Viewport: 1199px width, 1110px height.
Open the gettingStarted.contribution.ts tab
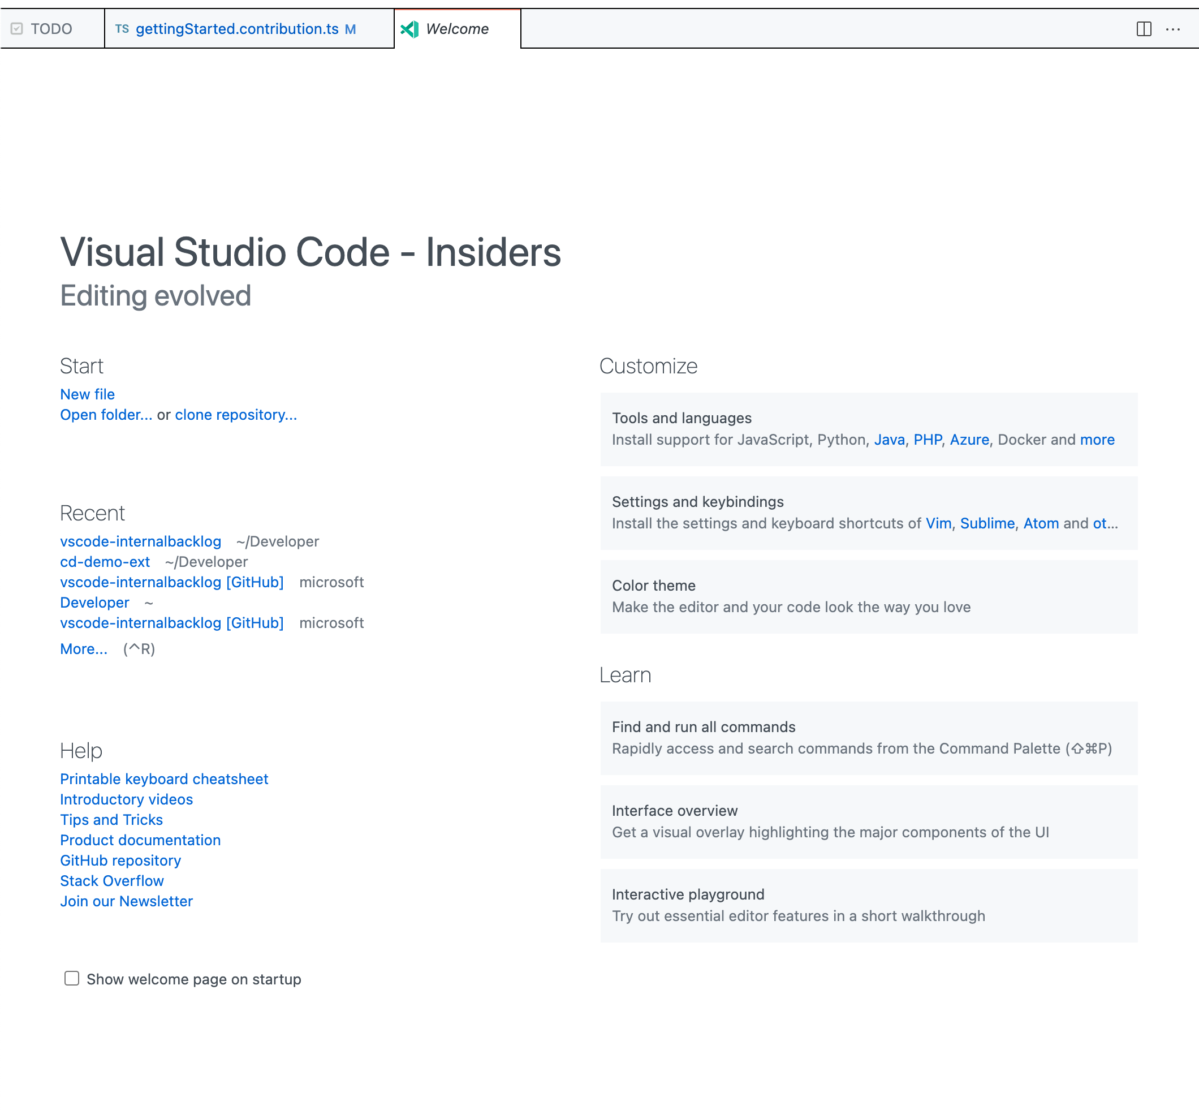(x=239, y=29)
